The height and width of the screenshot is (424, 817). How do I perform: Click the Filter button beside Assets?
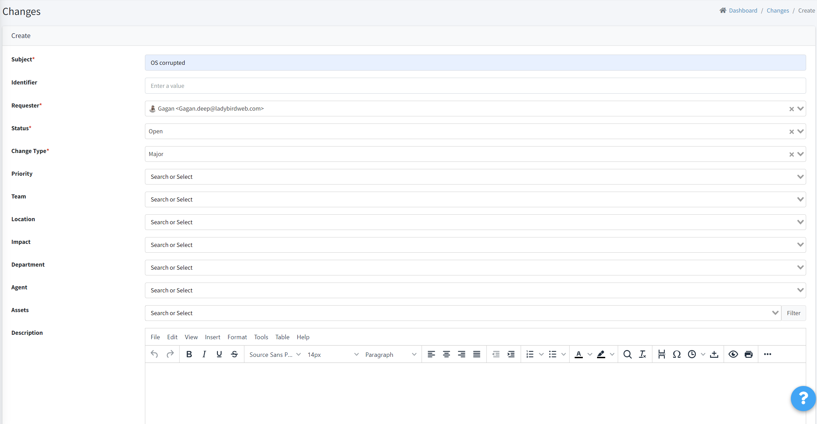(x=794, y=313)
